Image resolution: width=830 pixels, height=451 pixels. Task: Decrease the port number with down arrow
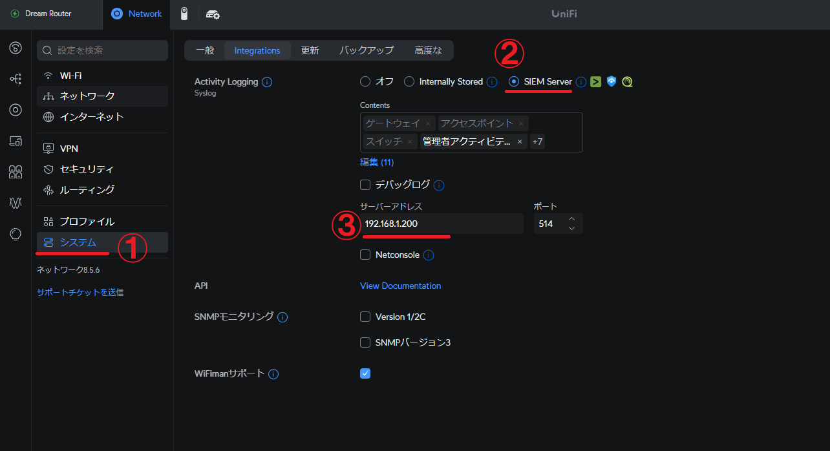point(571,229)
